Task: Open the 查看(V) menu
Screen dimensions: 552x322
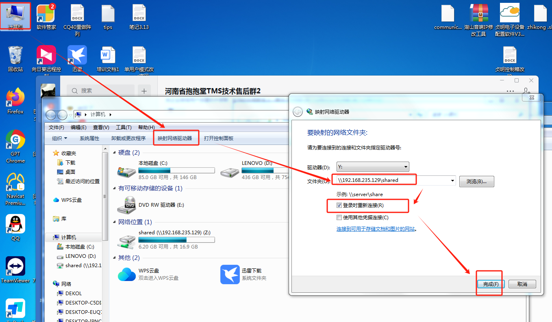Action: tap(101, 128)
